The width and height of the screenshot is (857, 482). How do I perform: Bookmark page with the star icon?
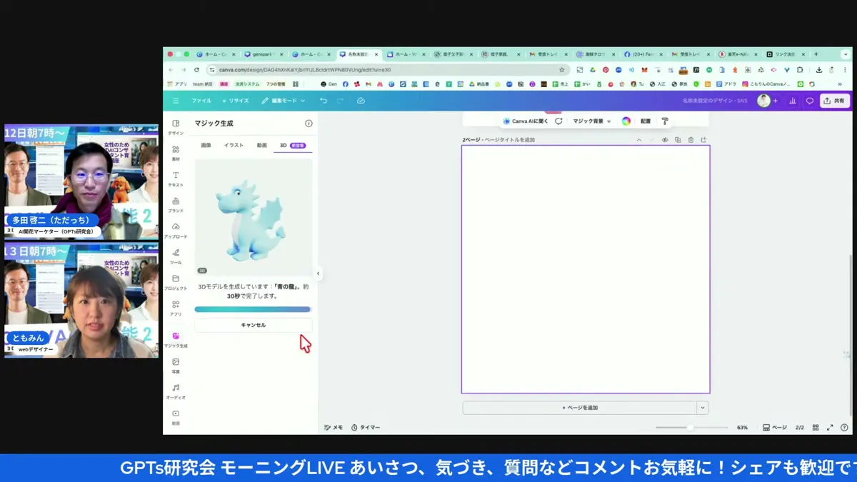(x=562, y=70)
